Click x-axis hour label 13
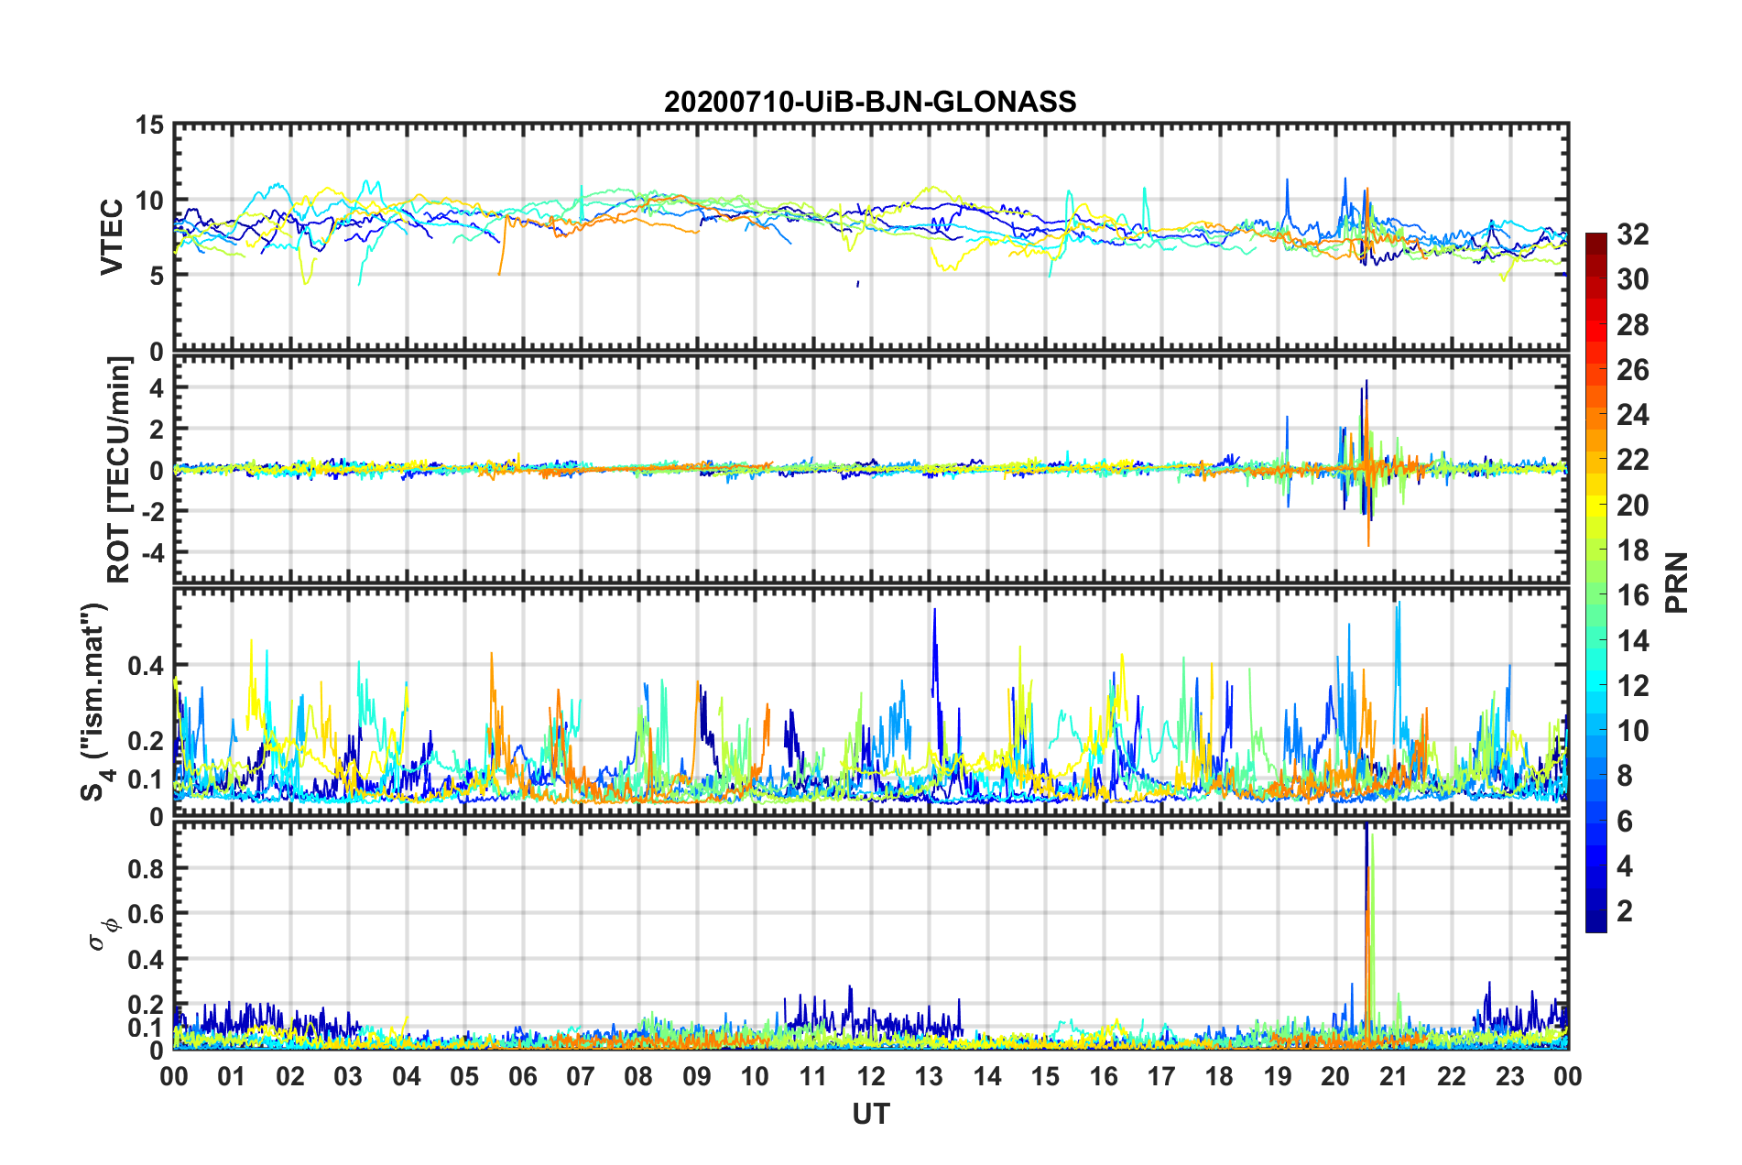 pyautogui.click(x=929, y=1076)
